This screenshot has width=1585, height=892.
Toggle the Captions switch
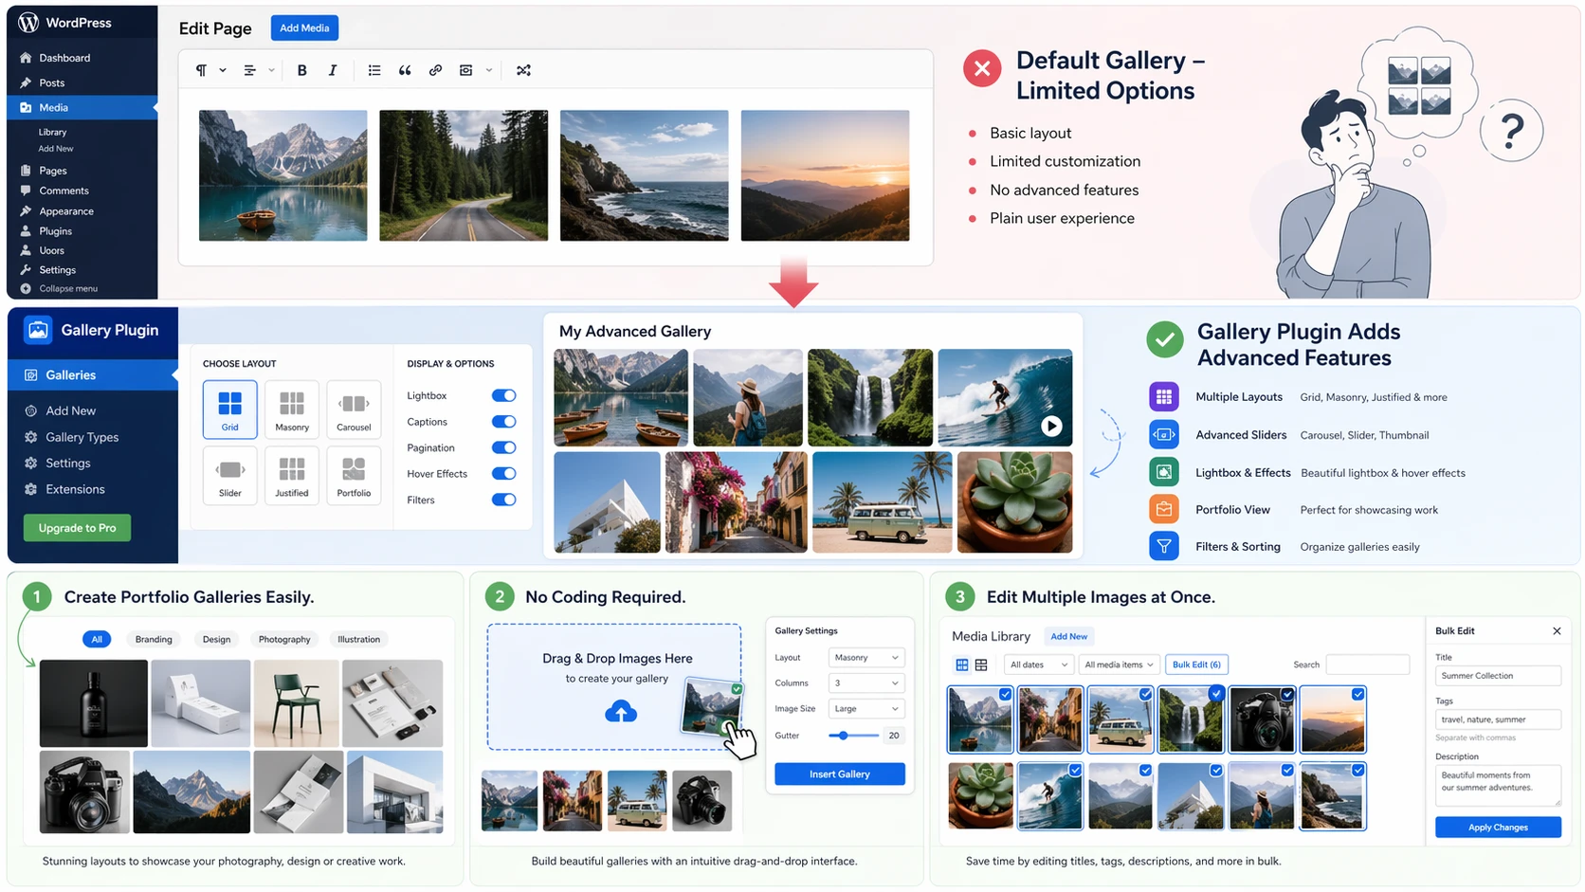(x=504, y=422)
